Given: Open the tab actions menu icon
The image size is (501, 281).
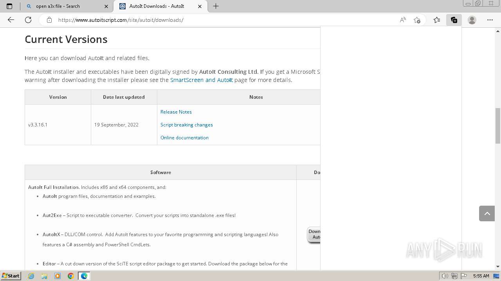Looking at the screenshot, I should 9,6.
